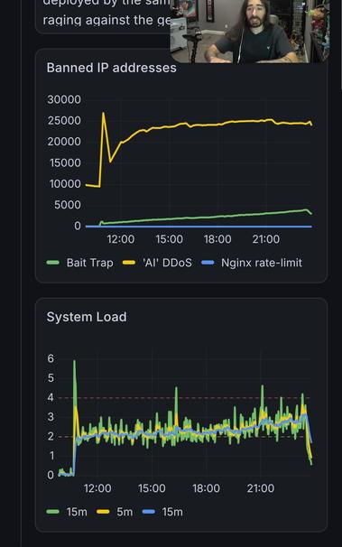Click the 10000 axis label
This screenshot has width=342, height=547.
tap(65, 184)
